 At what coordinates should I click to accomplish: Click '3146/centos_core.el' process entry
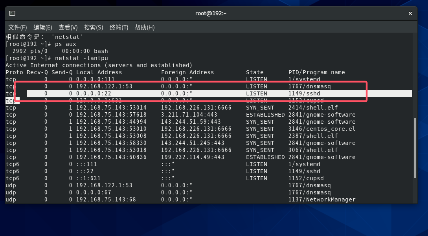pyautogui.click(x=322, y=129)
